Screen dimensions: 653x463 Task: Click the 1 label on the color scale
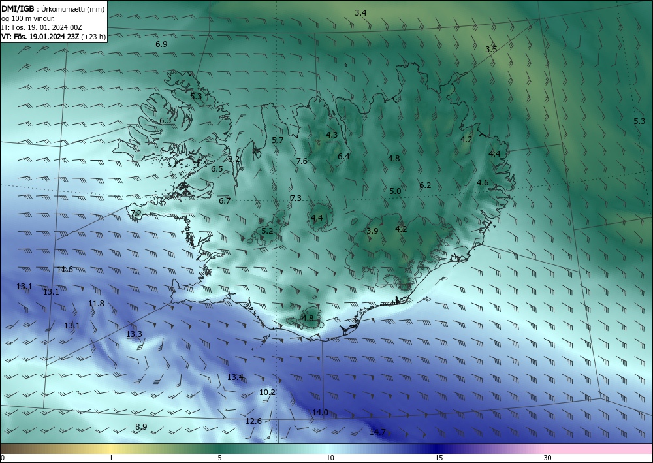click(111, 458)
